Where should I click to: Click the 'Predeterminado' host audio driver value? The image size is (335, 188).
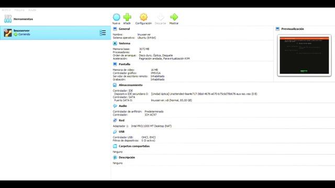pyautogui.click(x=154, y=112)
